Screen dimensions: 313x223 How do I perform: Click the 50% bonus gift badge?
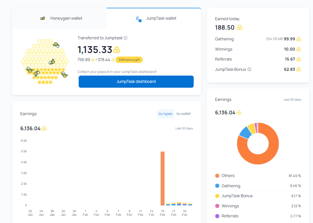(129, 60)
